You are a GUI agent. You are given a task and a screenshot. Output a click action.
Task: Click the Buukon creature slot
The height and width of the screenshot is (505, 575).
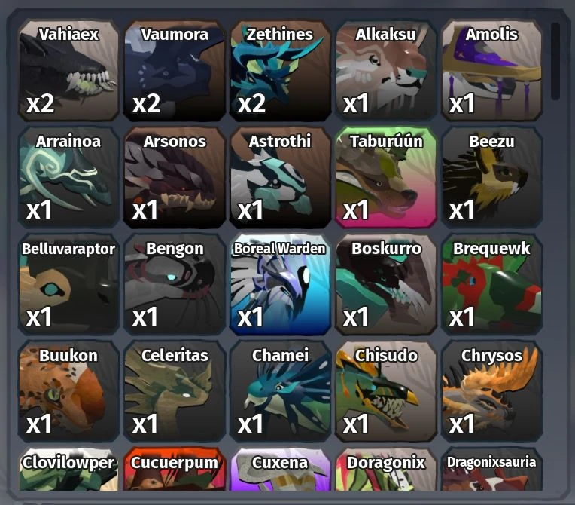point(68,391)
